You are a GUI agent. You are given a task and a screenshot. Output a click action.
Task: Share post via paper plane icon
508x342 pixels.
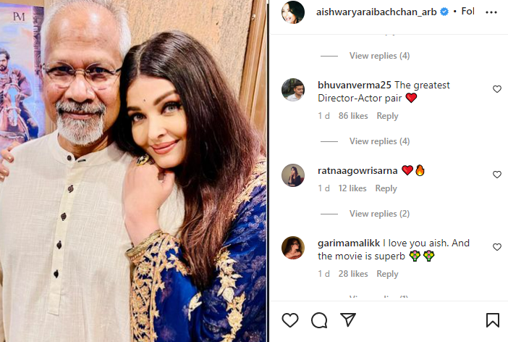coord(348,320)
